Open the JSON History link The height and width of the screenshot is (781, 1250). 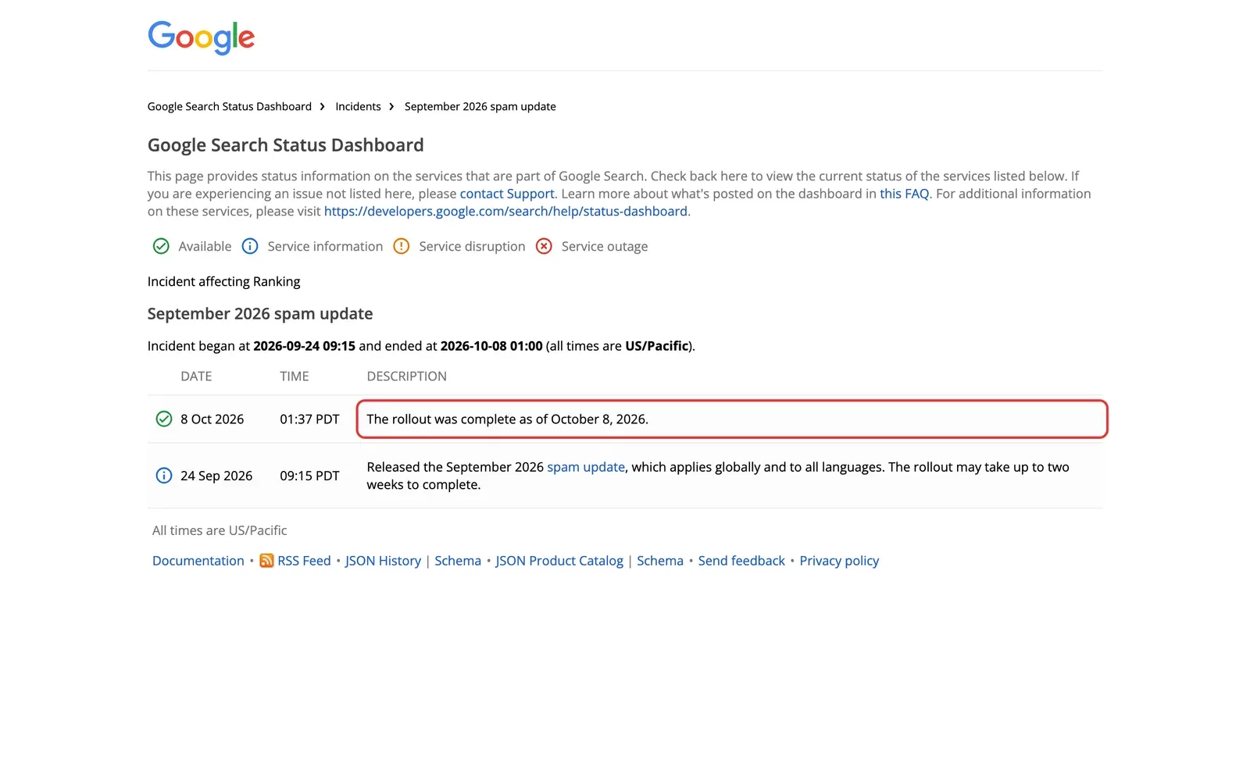coord(383,561)
